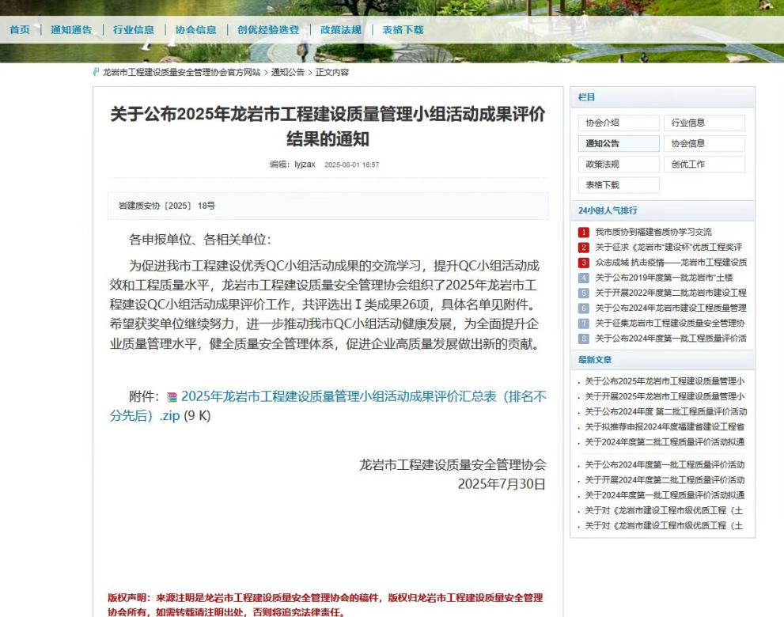
Task: Click rank 2 badge in popularity list
Action: coord(584,248)
